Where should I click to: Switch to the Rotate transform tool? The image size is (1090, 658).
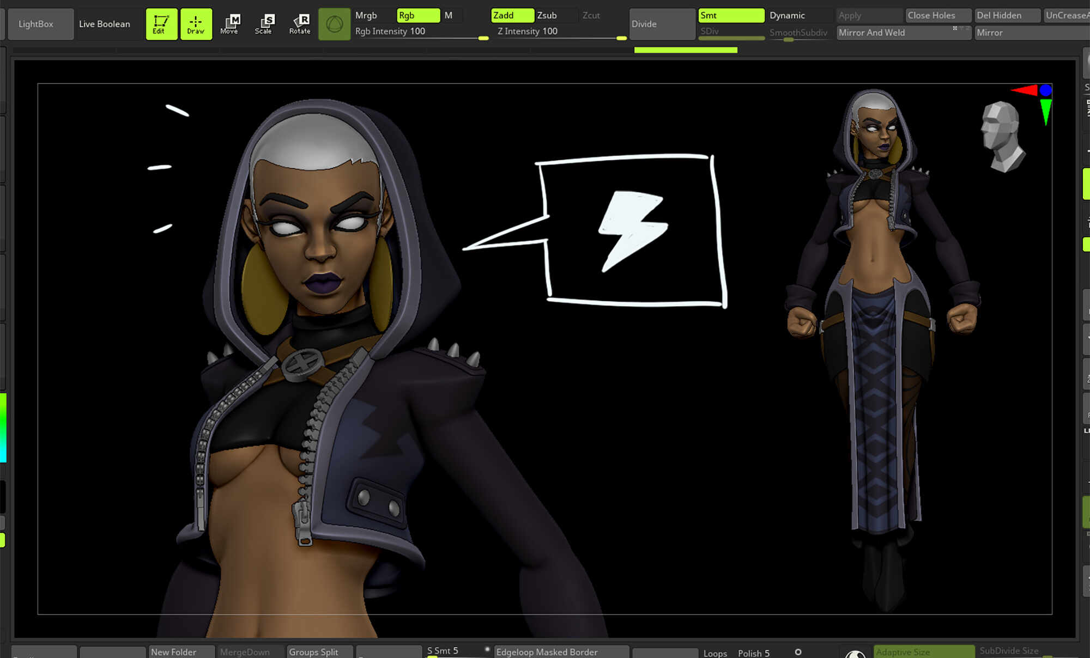(300, 24)
